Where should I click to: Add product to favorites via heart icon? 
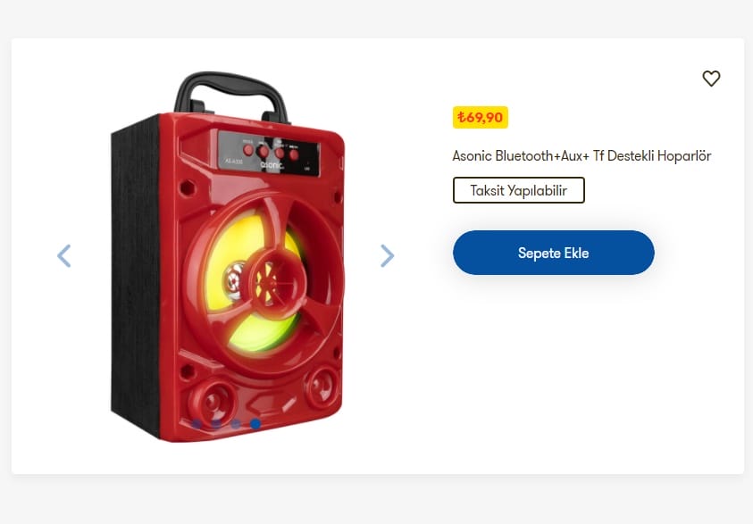pyautogui.click(x=711, y=79)
